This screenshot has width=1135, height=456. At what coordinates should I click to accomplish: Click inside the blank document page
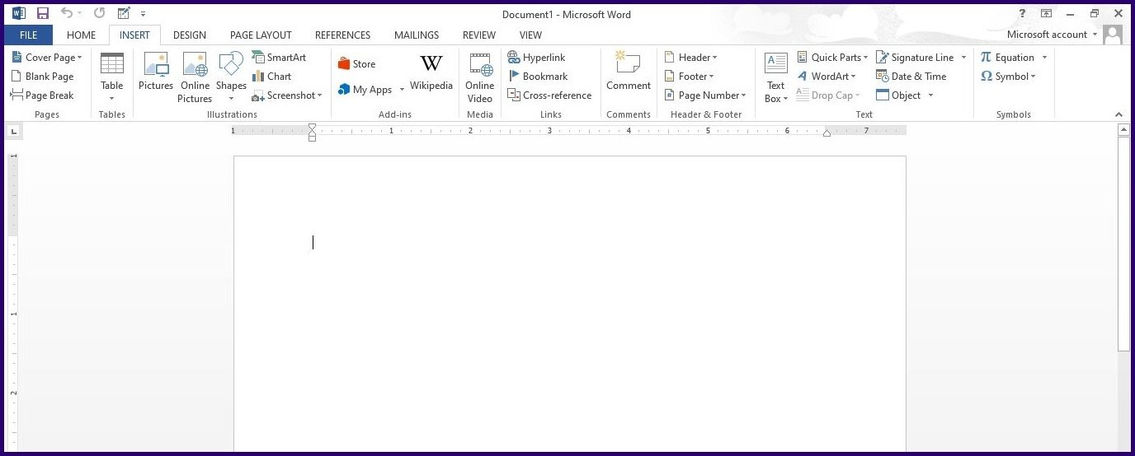[569, 303]
